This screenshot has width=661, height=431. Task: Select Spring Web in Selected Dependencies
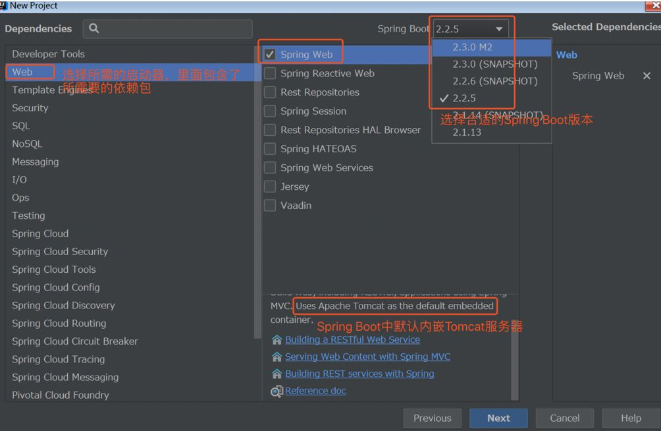pyautogui.click(x=598, y=76)
